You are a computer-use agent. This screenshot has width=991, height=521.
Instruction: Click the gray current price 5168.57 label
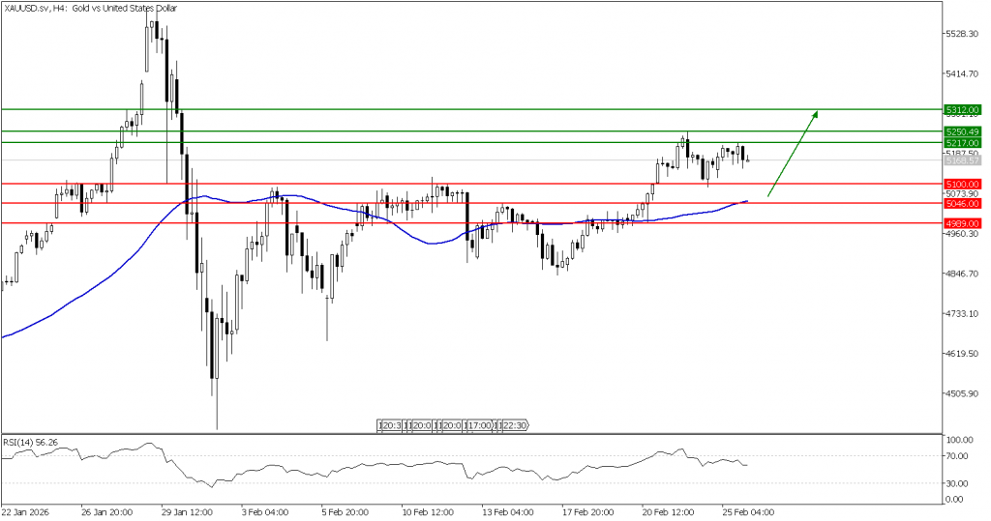tap(962, 160)
